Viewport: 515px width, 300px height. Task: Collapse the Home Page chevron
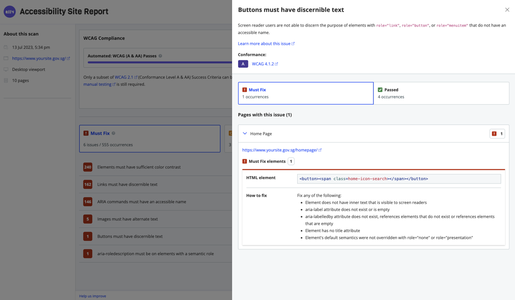coord(245,133)
